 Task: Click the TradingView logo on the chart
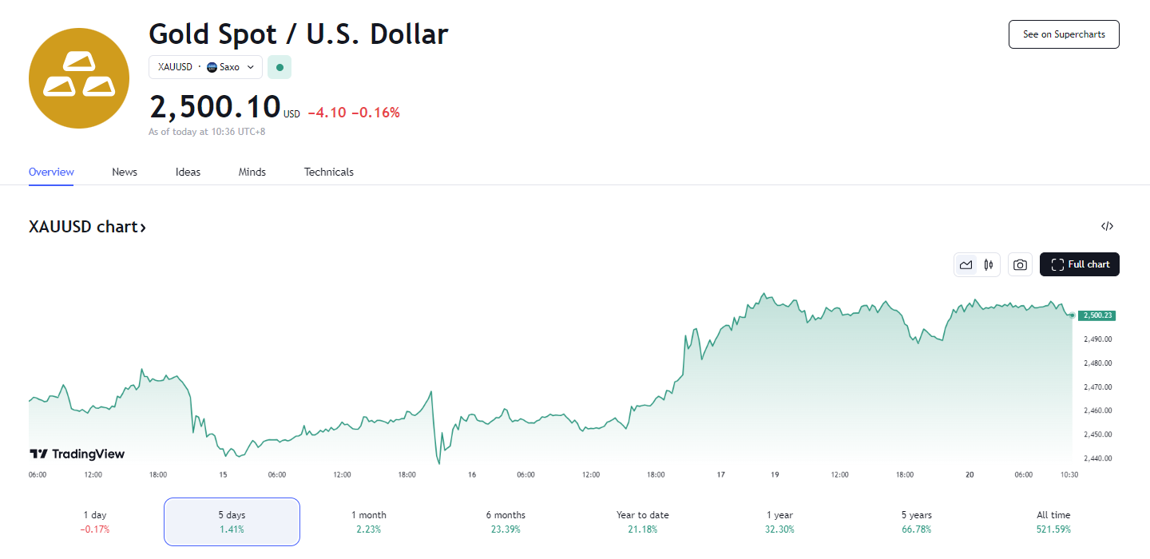pos(77,454)
